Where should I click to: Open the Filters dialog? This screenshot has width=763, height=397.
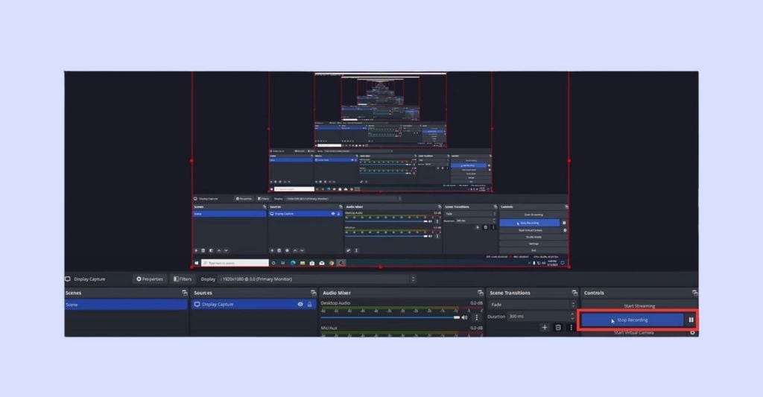point(183,279)
